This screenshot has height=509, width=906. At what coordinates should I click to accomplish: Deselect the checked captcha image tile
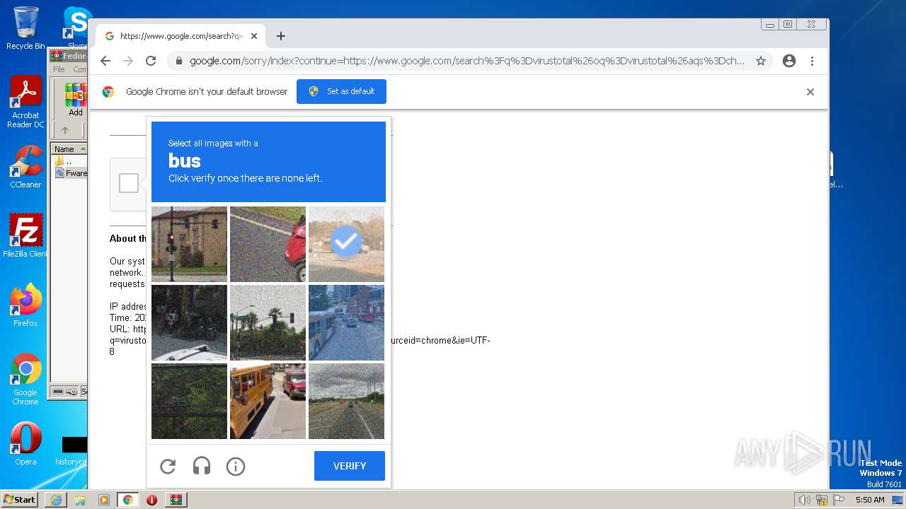pyautogui.click(x=346, y=244)
